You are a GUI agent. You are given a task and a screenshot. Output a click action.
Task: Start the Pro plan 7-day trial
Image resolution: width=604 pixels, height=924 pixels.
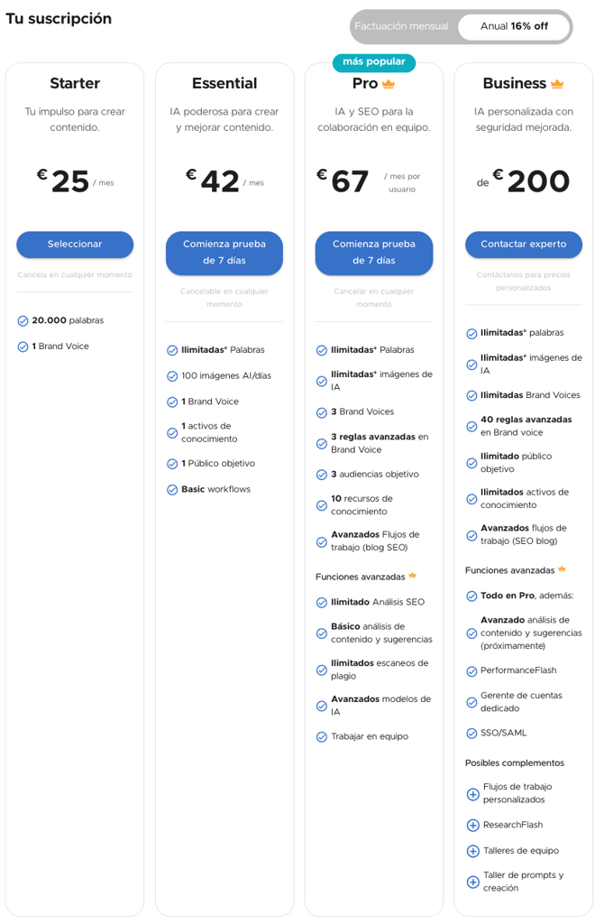point(374,253)
